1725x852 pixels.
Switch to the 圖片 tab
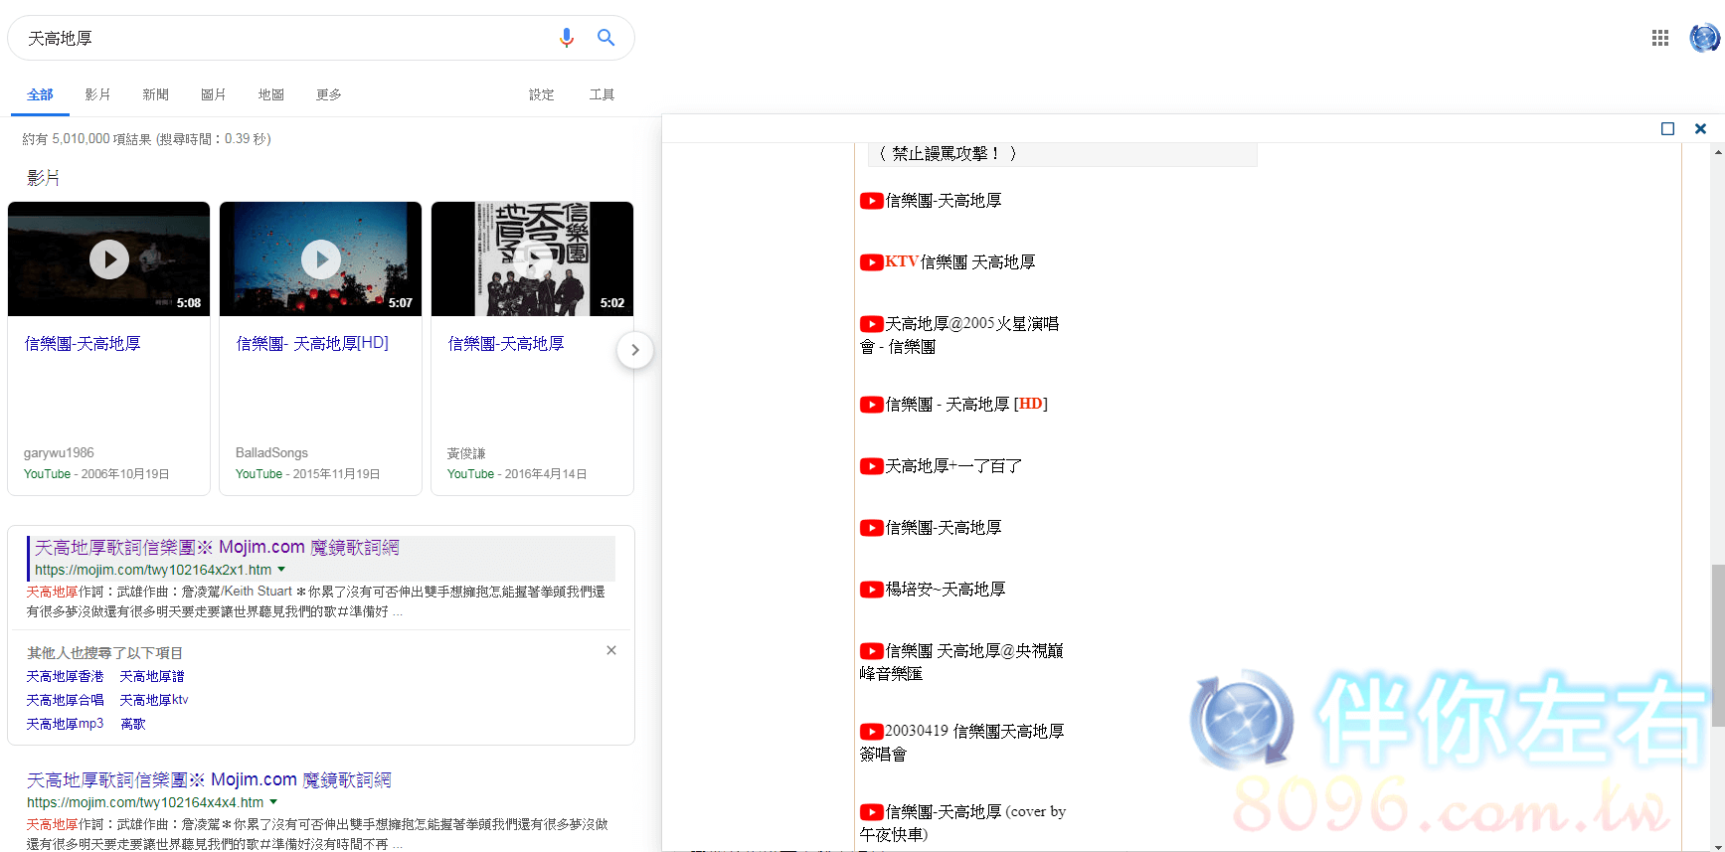(213, 94)
